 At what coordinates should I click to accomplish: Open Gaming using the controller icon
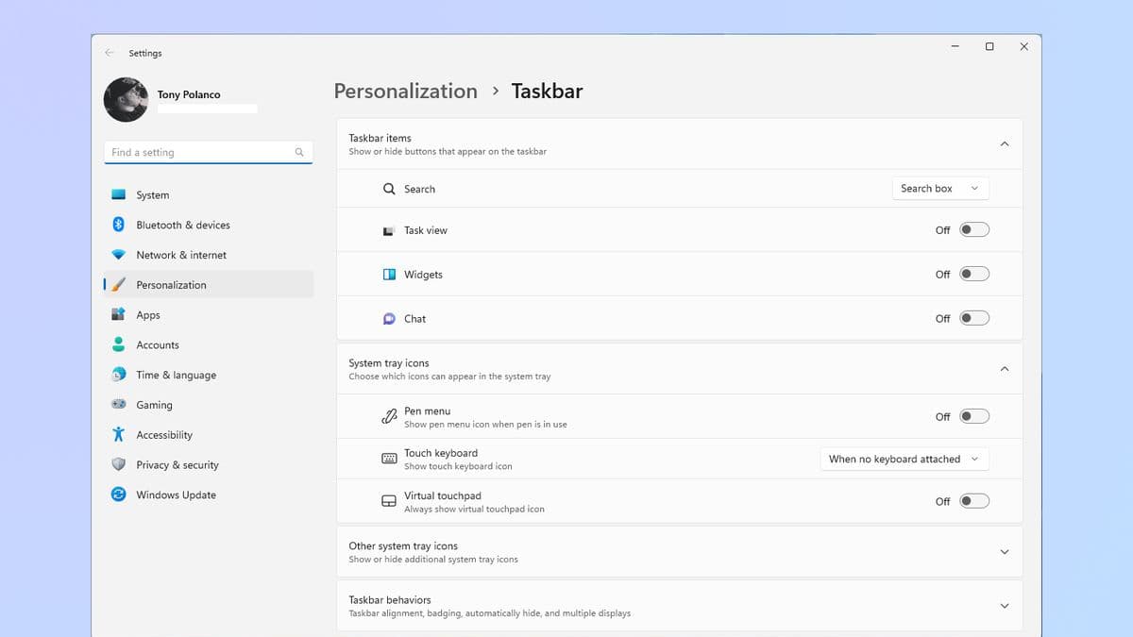click(118, 404)
